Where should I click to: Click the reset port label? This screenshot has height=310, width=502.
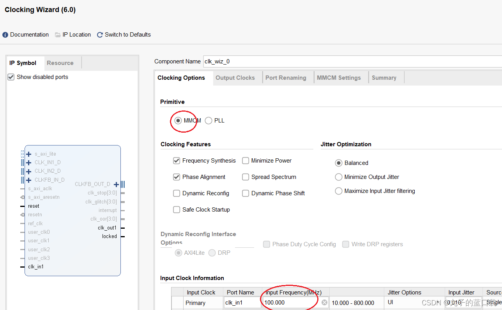pos(34,206)
